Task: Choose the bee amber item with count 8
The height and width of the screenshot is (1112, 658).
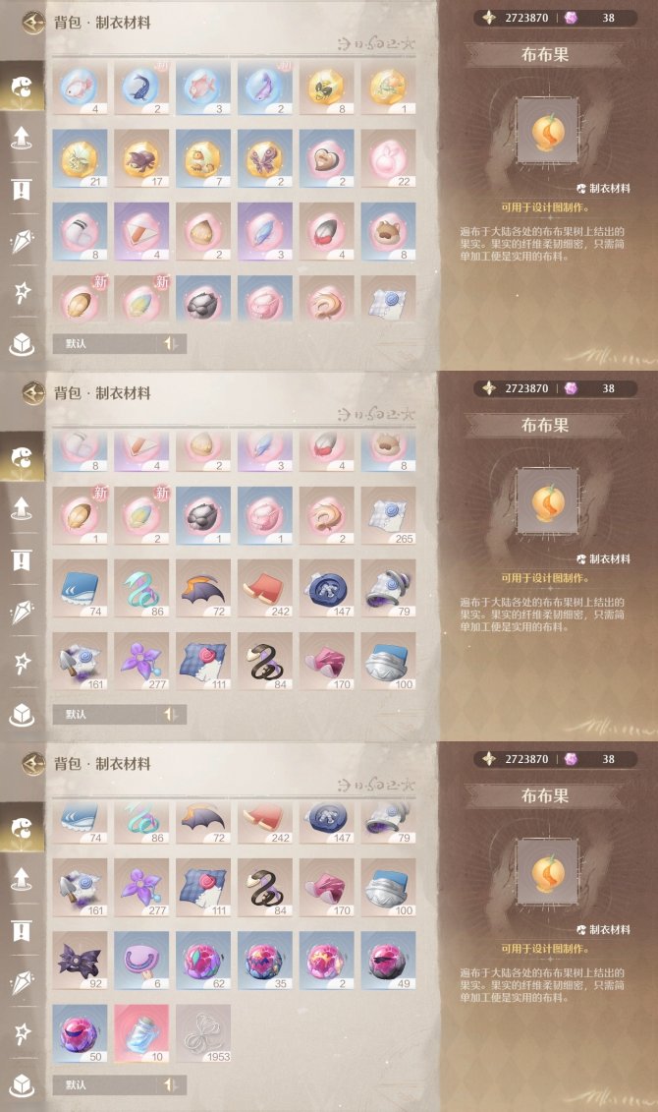Action: [326, 88]
